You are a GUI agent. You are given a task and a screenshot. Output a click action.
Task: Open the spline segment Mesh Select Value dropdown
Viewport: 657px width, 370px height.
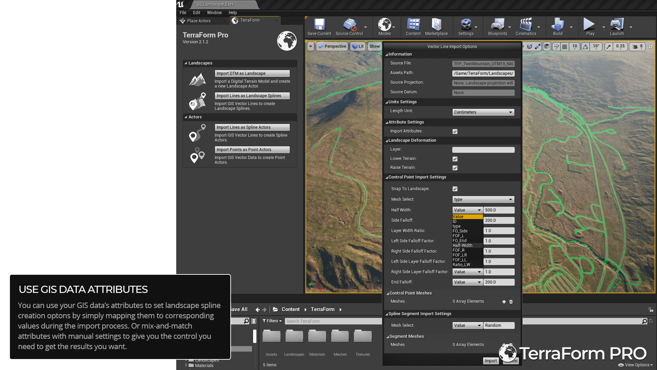point(467,325)
